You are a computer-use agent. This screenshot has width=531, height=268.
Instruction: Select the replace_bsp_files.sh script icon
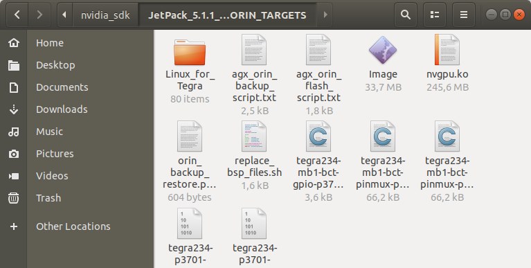coord(254,136)
